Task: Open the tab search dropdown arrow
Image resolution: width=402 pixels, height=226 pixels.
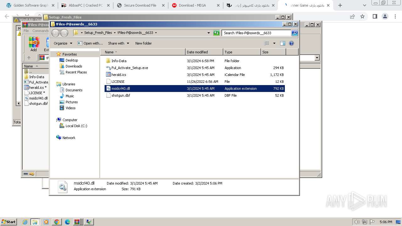Action: 365,5
